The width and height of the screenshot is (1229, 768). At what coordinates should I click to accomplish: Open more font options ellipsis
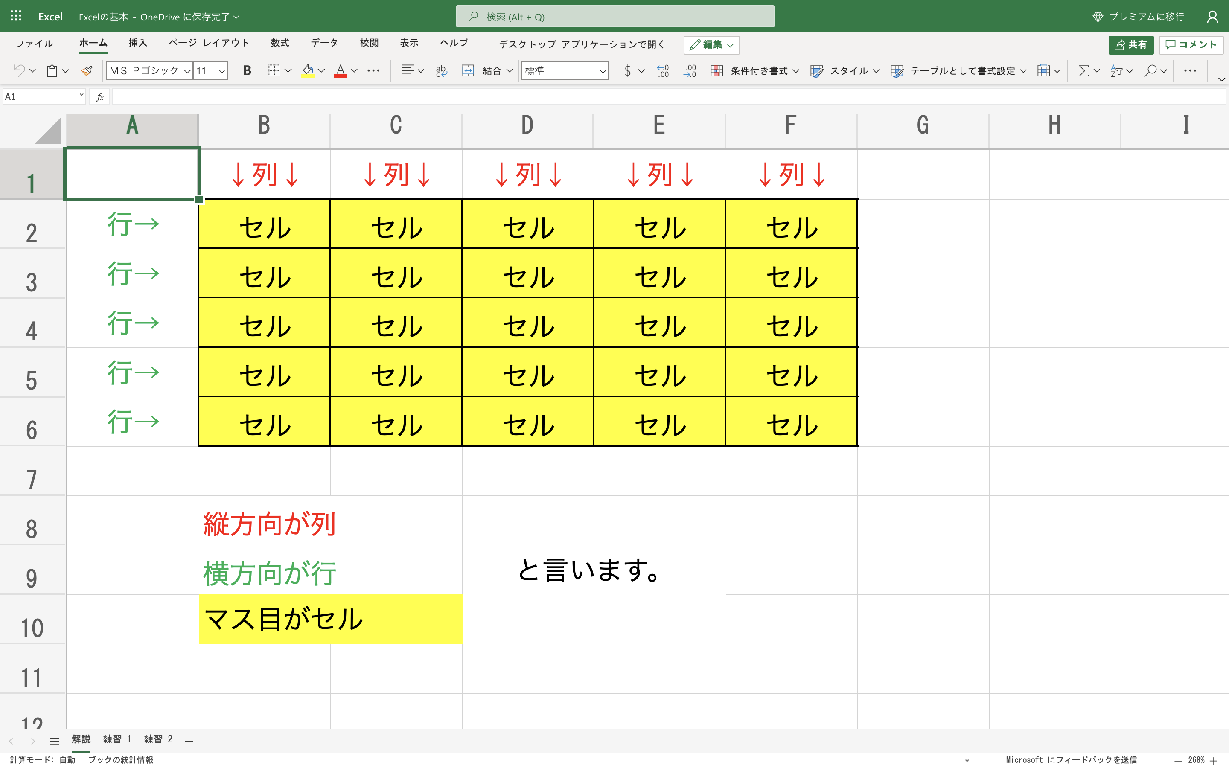(374, 70)
